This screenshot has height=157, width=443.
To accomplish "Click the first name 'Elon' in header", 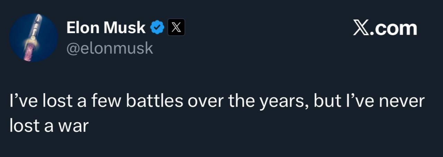I will (x=83, y=28).
